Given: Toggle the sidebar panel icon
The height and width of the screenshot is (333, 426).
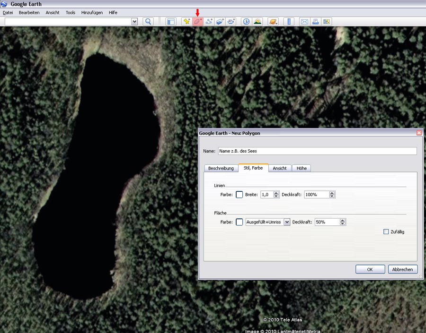Looking at the screenshot, I should [171, 21].
